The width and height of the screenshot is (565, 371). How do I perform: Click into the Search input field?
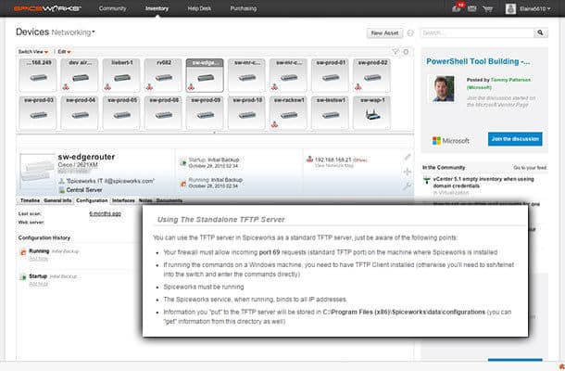click(x=477, y=32)
